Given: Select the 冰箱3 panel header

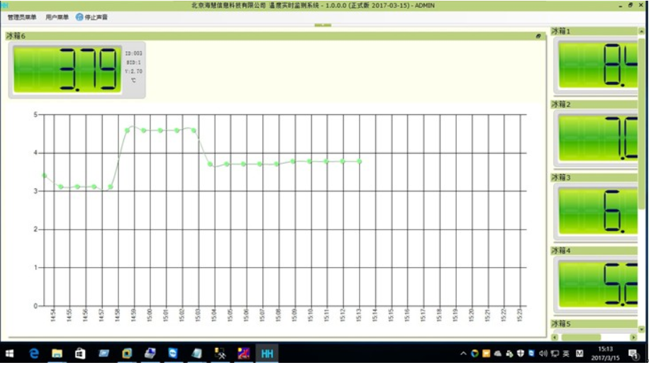Looking at the screenshot, I should point(594,177).
